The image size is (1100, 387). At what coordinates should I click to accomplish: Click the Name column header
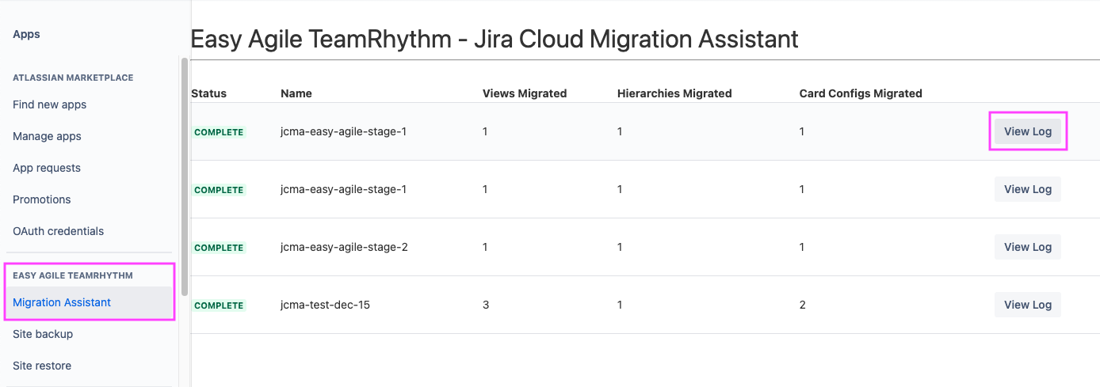(x=296, y=93)
